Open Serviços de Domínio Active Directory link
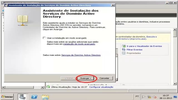Viewport: 178px width, 100px height. pos(81,55)
